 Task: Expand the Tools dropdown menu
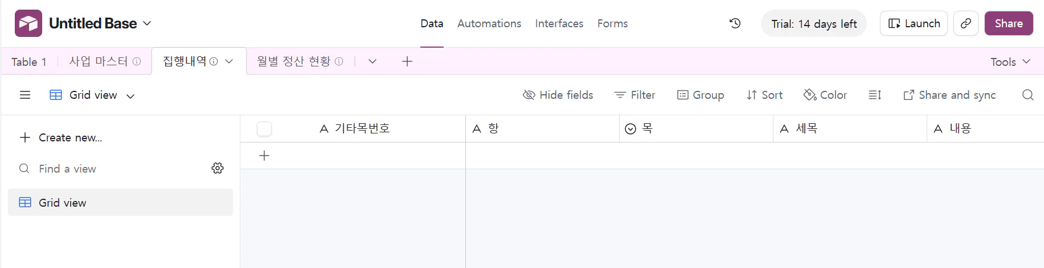[1010, 61]
